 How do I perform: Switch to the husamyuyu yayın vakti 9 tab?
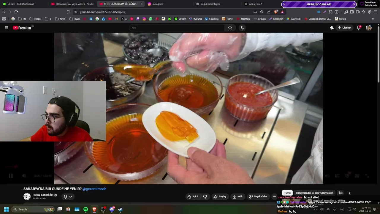click(x=72, y=4)
